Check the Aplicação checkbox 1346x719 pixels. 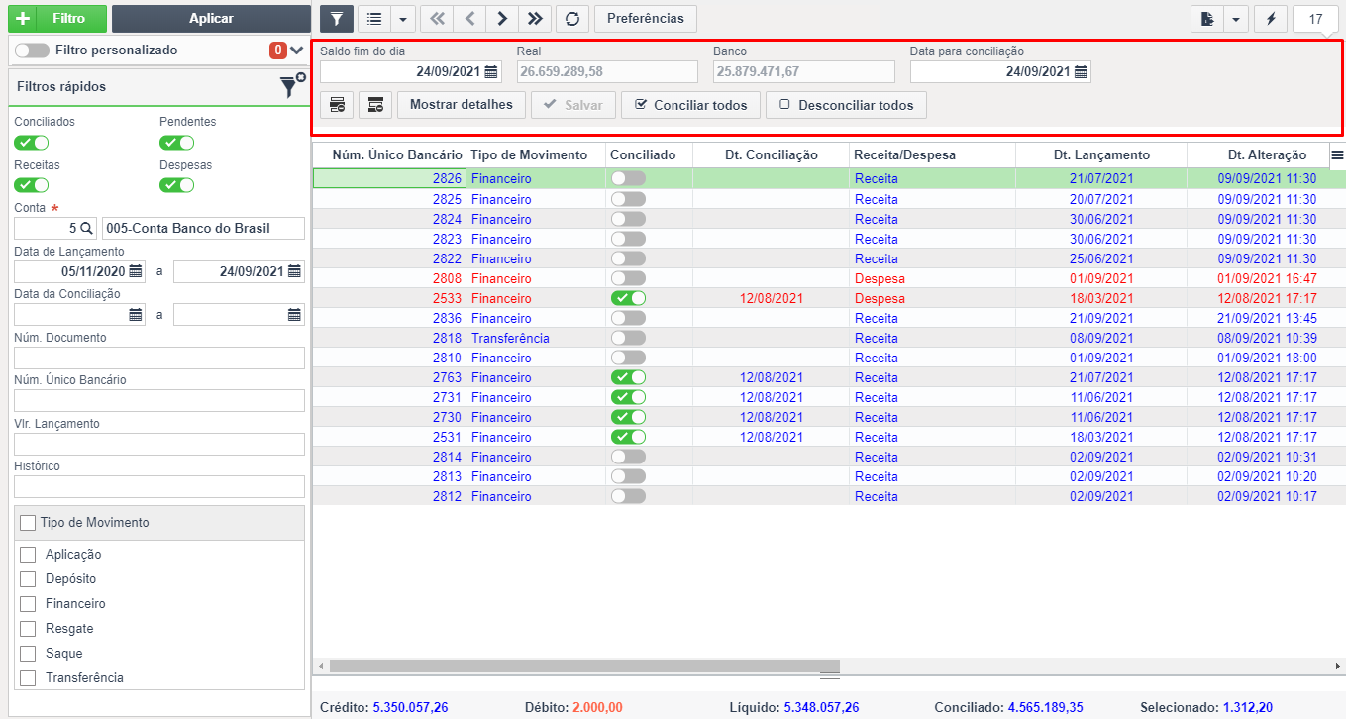coord(28,555)
